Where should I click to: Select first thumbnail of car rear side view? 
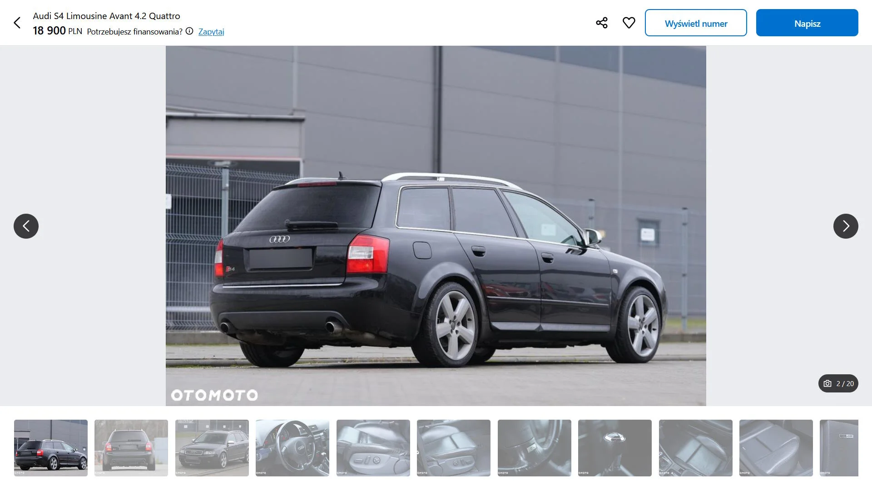(x=51, y=448)
